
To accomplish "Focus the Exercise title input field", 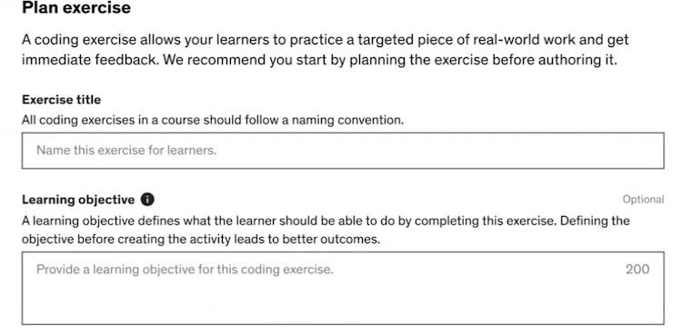I will pyautogui.click(x=343, y=151).
